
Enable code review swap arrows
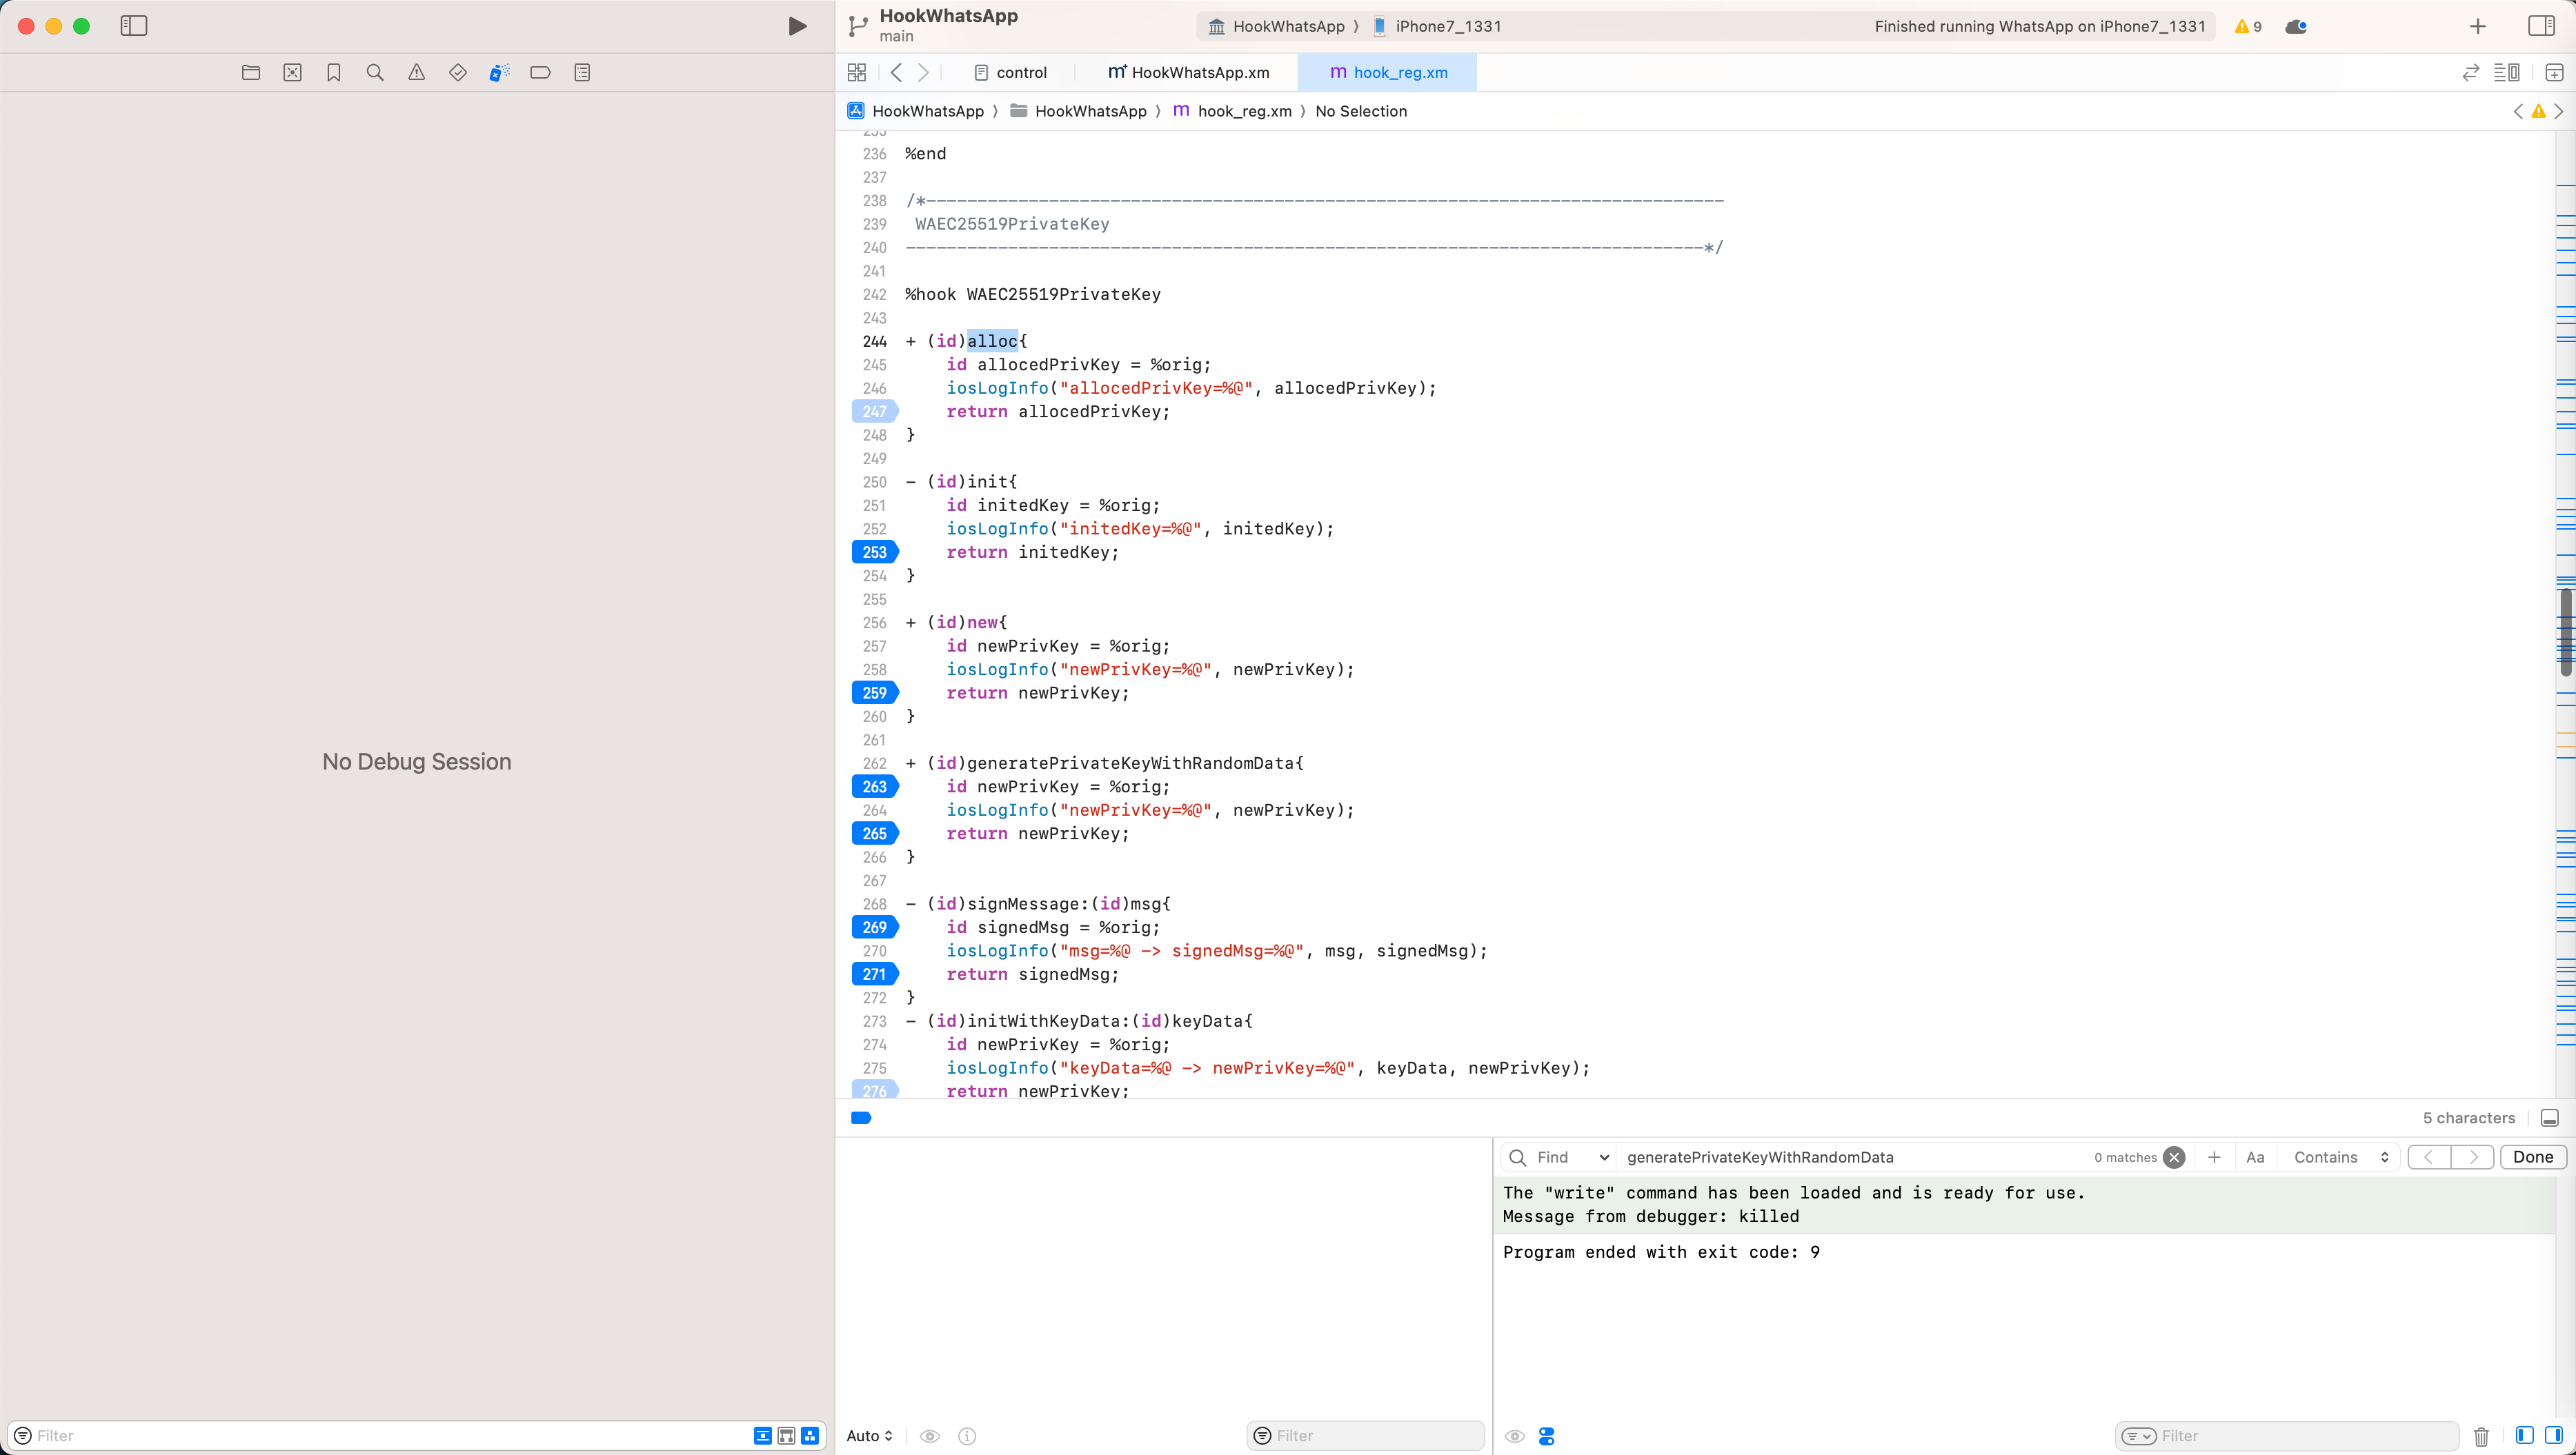coord(2470,72)
